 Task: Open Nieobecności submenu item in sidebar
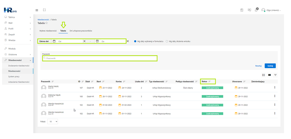(x=14, y=71)
